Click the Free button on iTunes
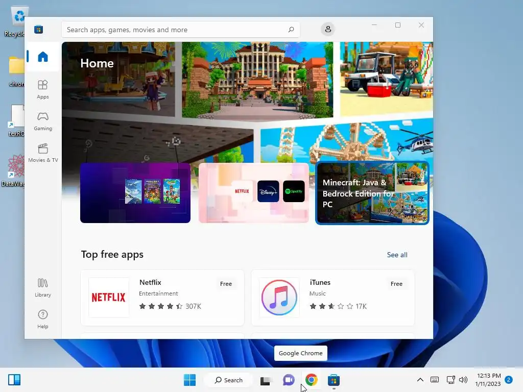Screen dimensions: 523x392 coord(396,284)
